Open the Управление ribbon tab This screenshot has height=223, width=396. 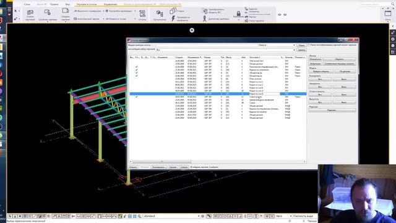point(110,4)
